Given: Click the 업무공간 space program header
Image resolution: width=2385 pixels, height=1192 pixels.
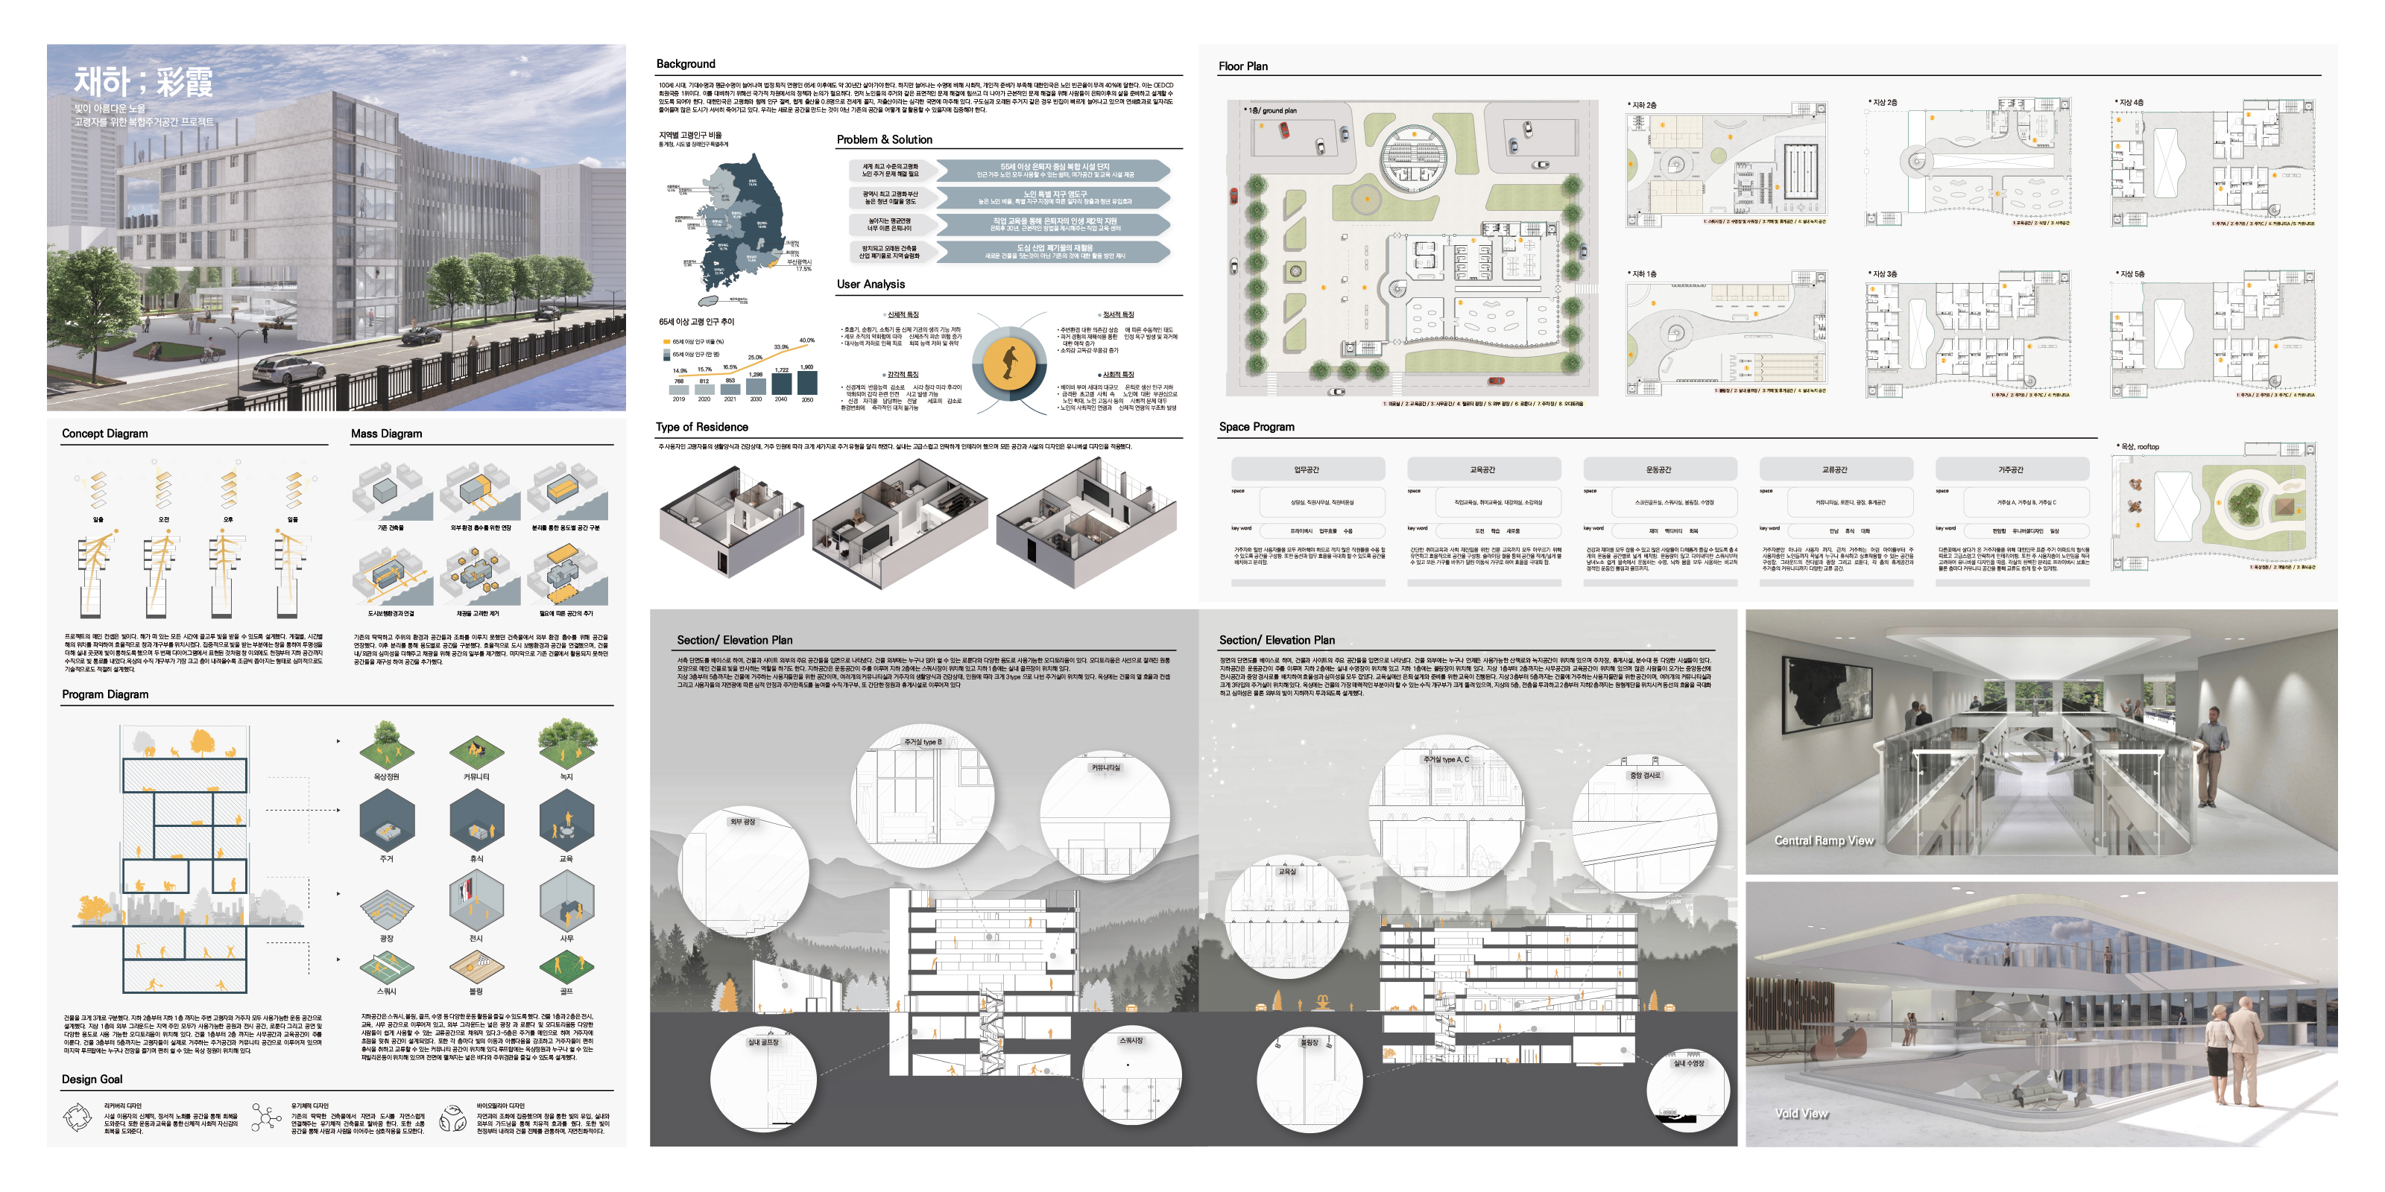Looking at the screenshot, I should tap(1307, 469).
